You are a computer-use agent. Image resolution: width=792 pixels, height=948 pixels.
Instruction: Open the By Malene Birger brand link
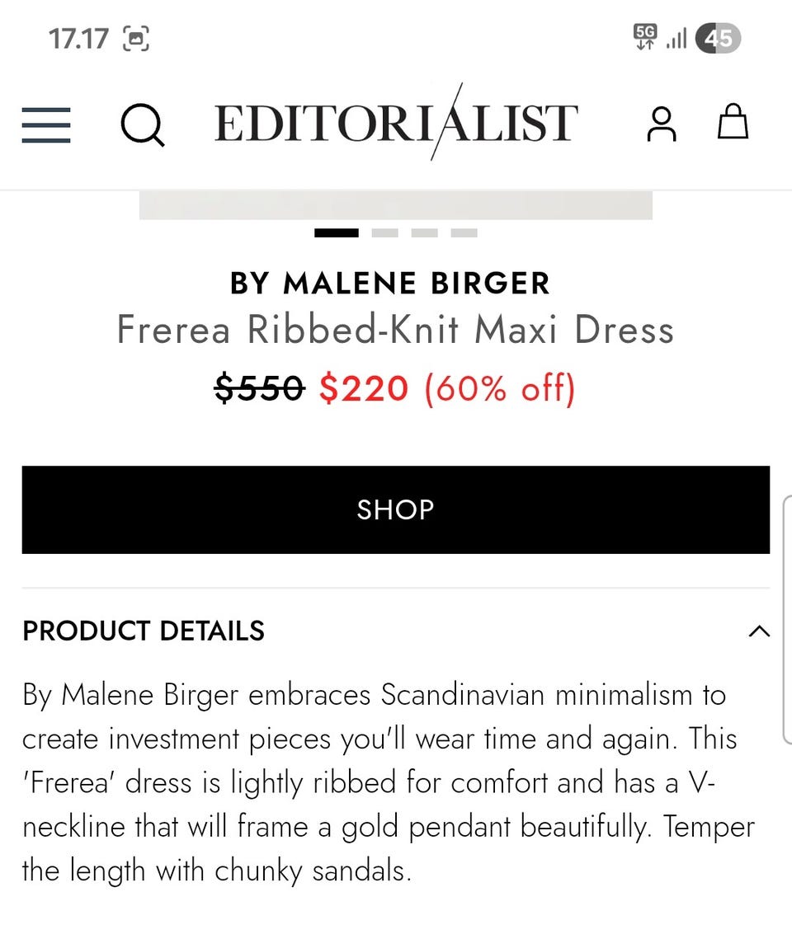(390, 283)
